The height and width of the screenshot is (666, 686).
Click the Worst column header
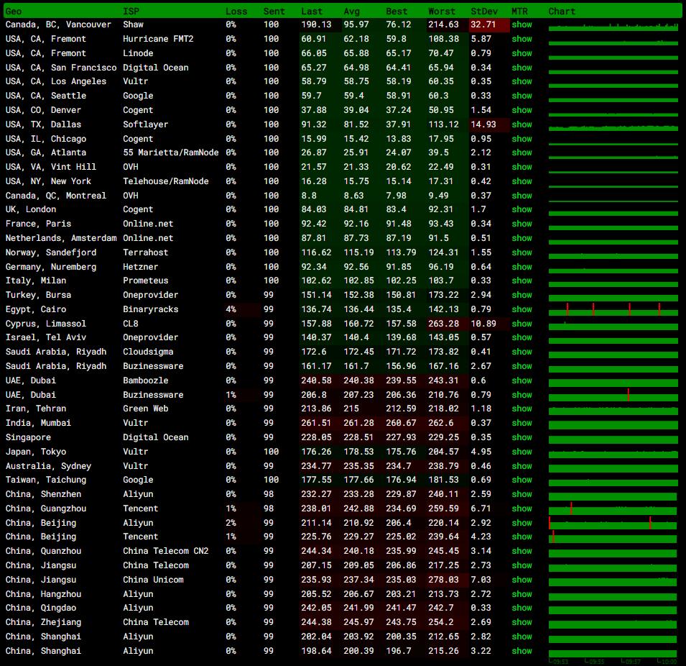[442, 12]
